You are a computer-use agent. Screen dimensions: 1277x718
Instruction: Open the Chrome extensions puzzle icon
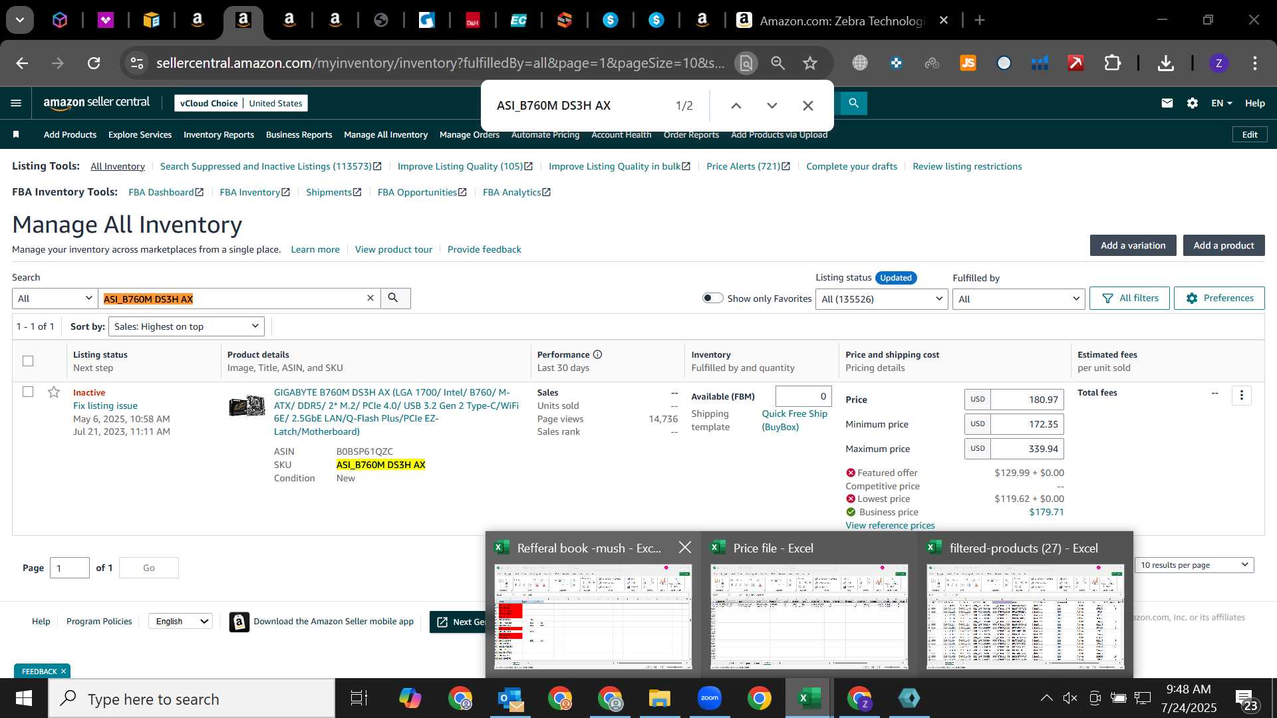click(x=1112, y=63)
